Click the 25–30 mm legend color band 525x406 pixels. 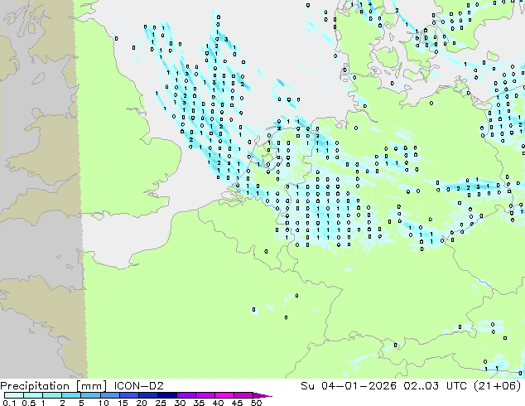click(x=169, y=395)
